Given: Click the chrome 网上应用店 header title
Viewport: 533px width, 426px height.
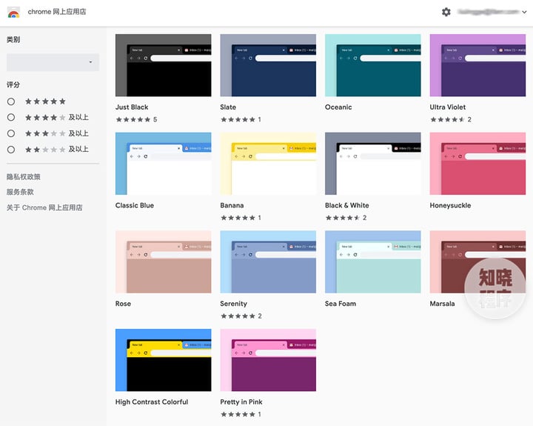Looking at the screenshot, I should (x=57, y=12).
